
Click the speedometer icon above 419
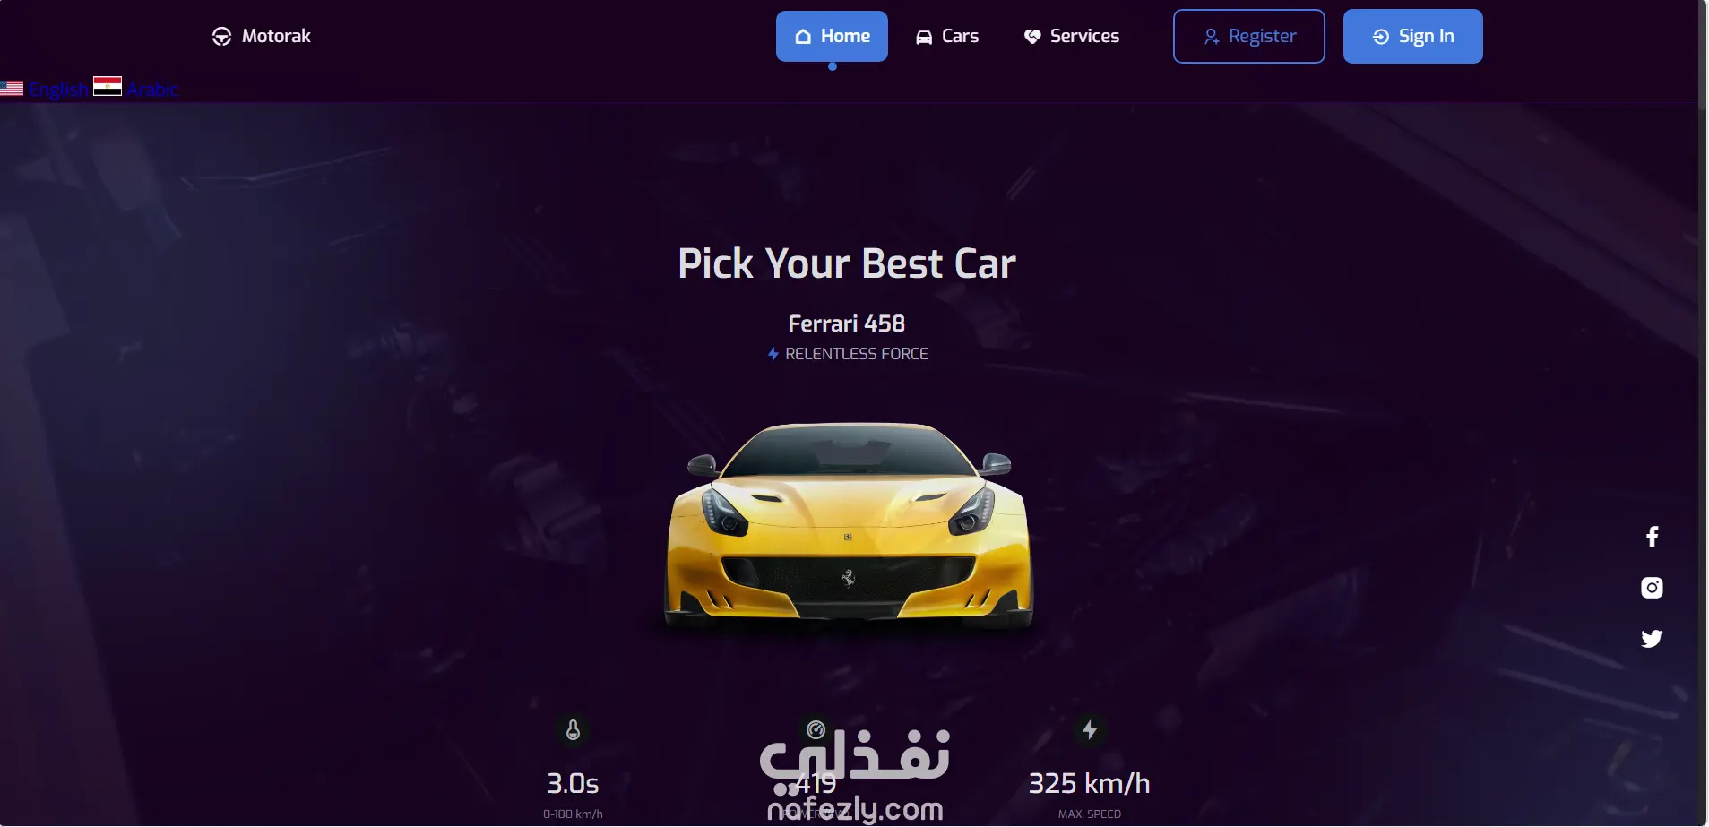coord(816,729)
